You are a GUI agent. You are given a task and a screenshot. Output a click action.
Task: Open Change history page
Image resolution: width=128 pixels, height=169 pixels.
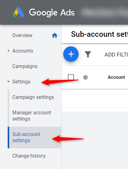[29, 156]
